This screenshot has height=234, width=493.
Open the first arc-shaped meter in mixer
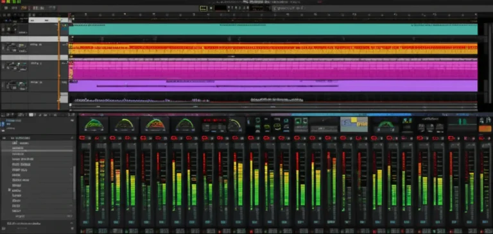(94, 125)
